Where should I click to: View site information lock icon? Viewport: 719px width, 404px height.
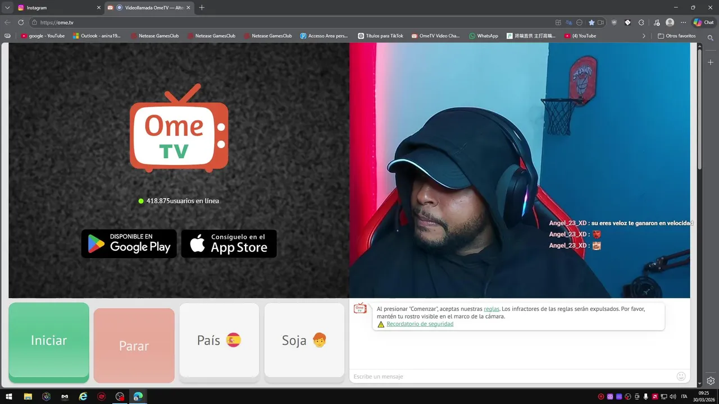point(34,22)
